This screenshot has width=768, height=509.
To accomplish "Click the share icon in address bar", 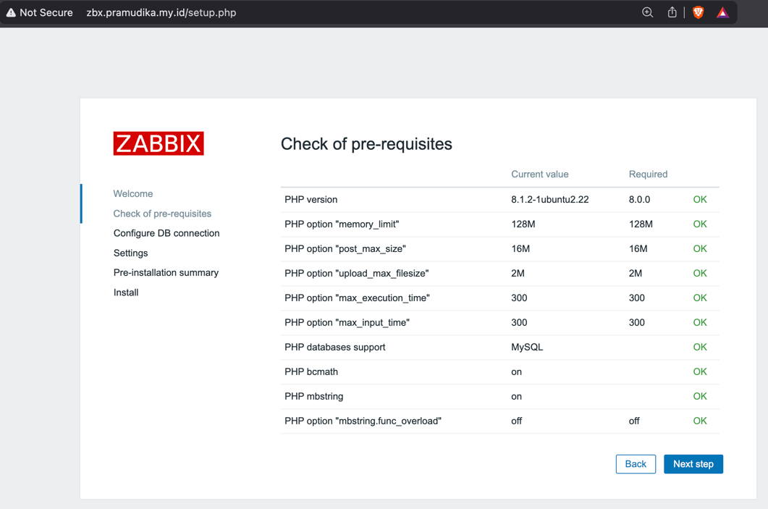I will pos(672,13).
